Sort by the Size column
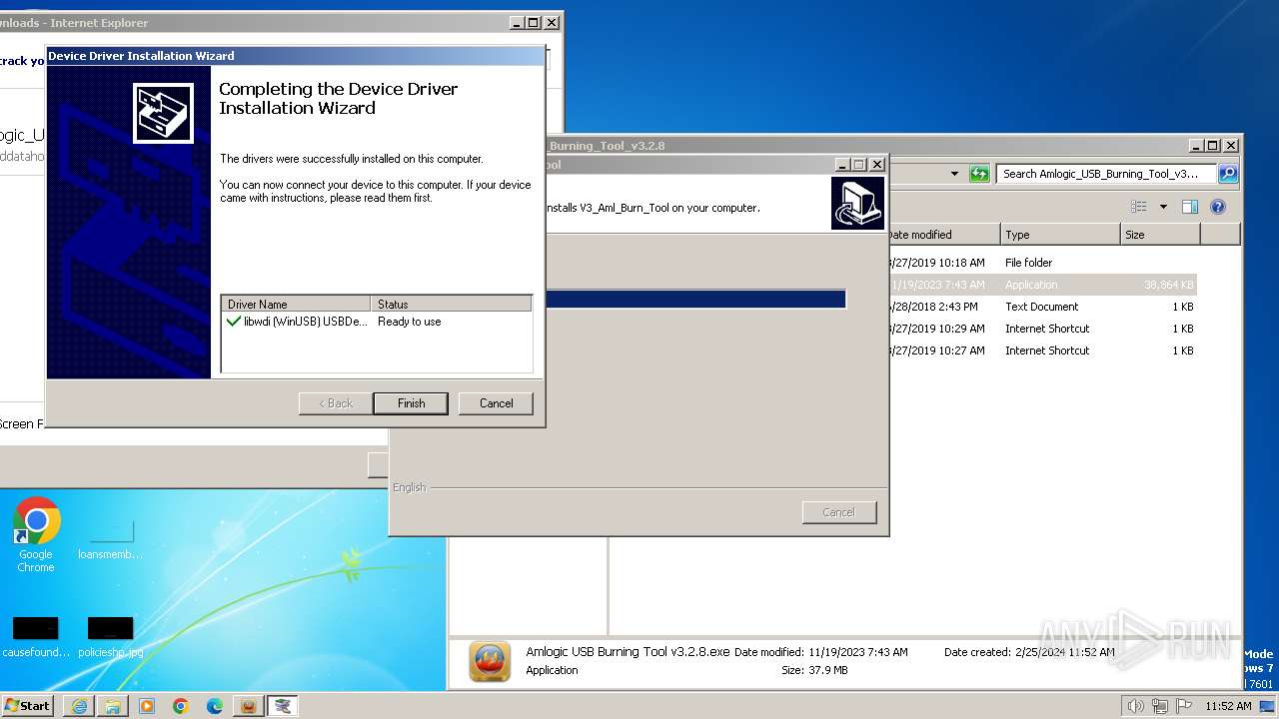 coord(1160,235)
